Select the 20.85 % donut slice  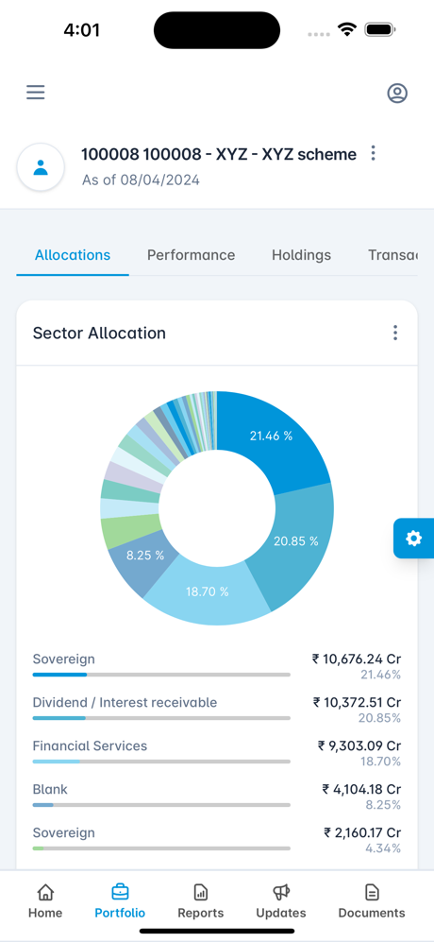pyautogui.click(x=296, y=540)
